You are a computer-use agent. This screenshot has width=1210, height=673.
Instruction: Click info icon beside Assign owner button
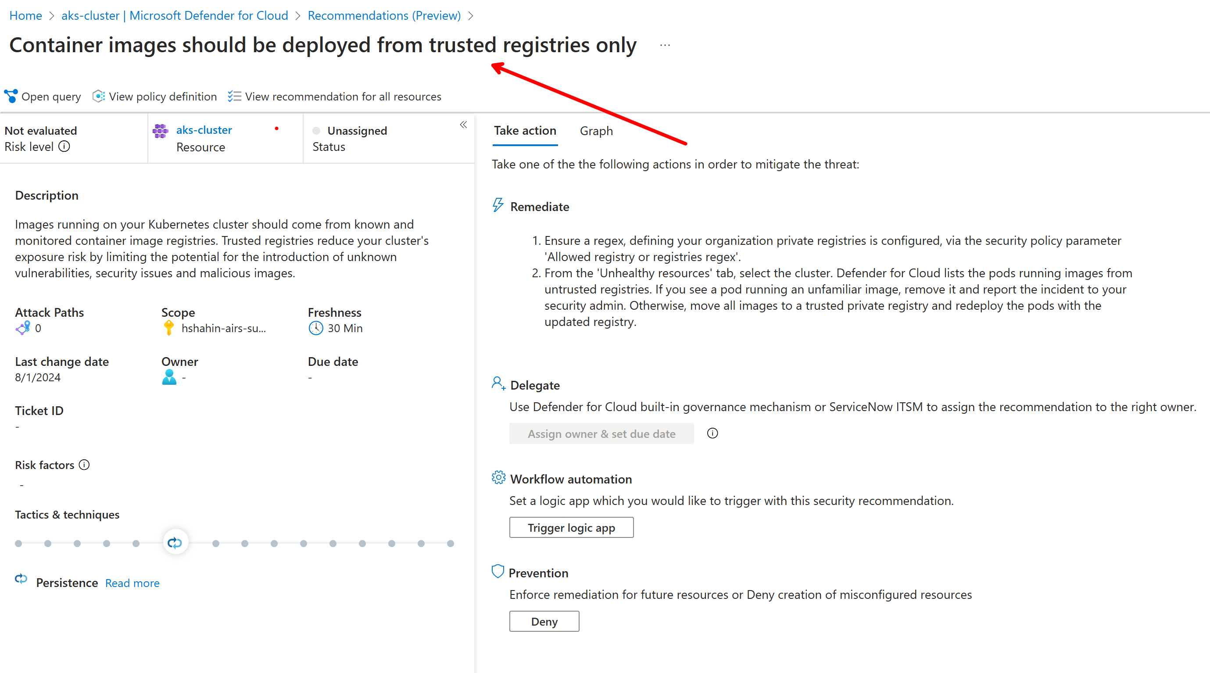(x=712, y=433)
